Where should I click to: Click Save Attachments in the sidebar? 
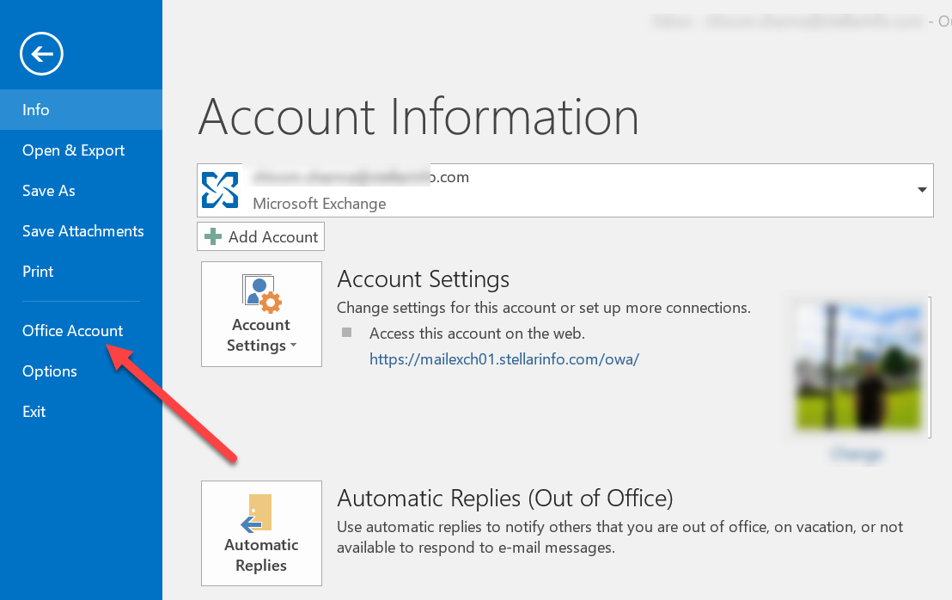tap(82, 230)
